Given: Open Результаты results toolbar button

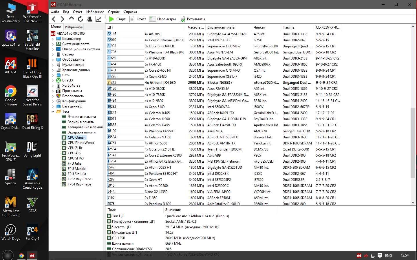Looking at the screenshot, I should (193, 19).
